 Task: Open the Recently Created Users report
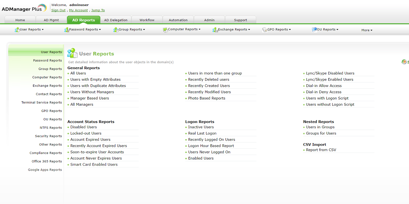(209, 86)
